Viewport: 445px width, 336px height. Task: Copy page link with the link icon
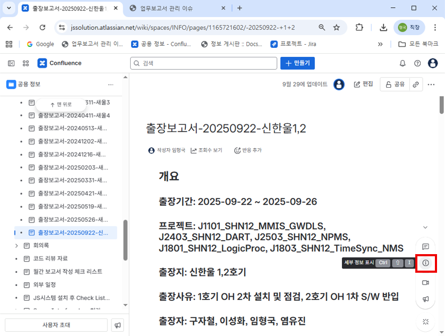coord(416,84)
